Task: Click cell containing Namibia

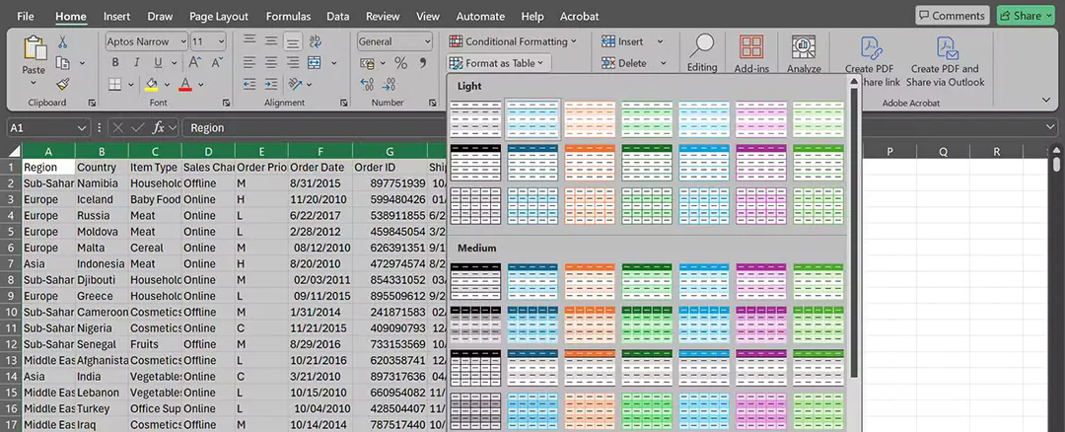Action: coord(102,183)
